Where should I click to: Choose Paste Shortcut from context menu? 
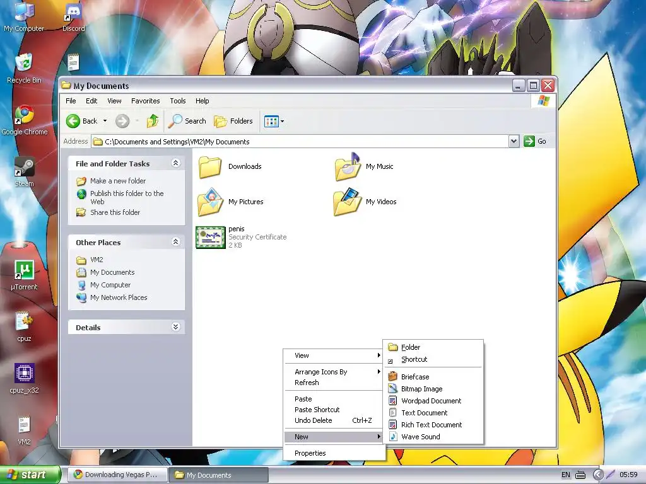click(x=333, y=410)
